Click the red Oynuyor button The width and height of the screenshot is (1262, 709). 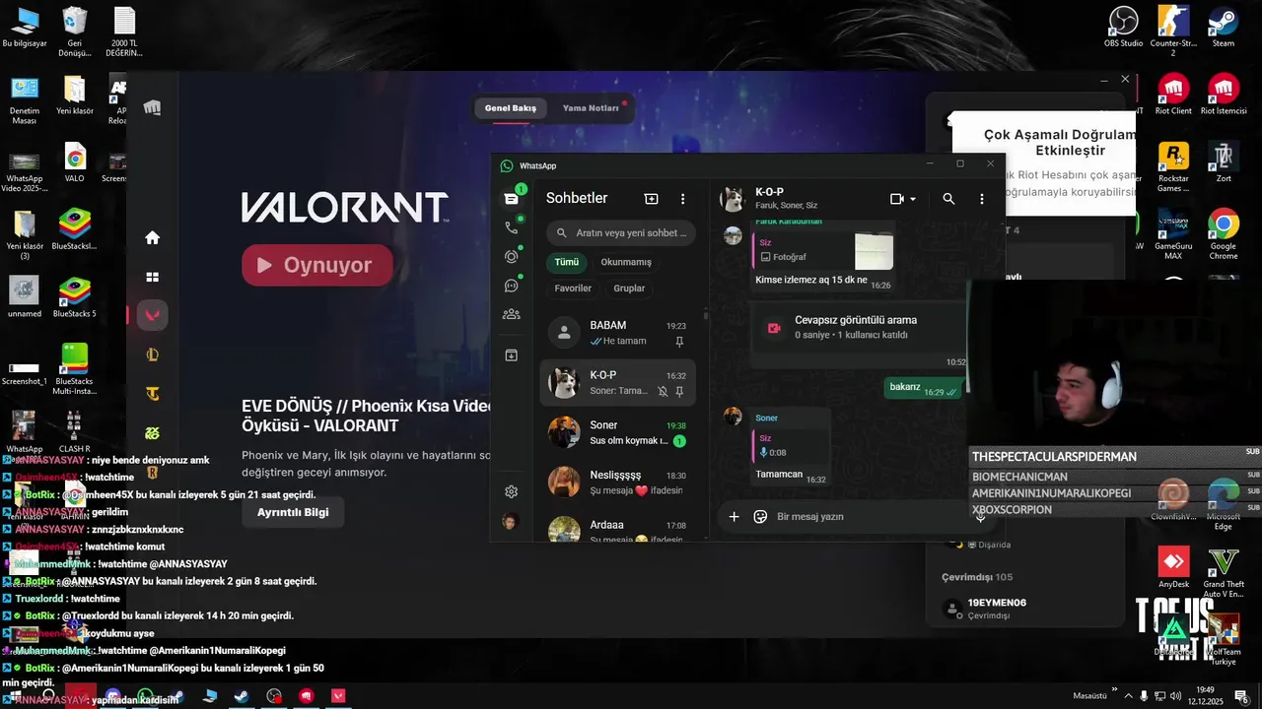[316, 265]
